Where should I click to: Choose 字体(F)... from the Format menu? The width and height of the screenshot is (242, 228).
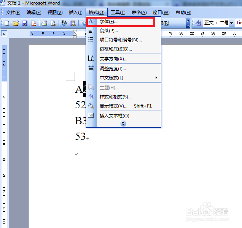click(x=123, y=22)
